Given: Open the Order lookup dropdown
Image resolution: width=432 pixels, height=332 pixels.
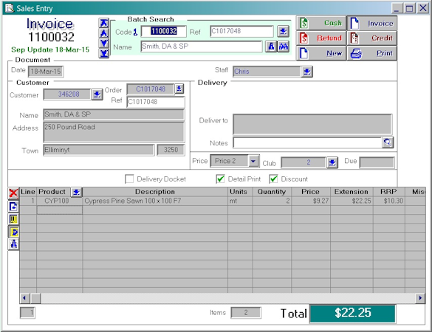Looking at the screenshot, I should 179,89.
